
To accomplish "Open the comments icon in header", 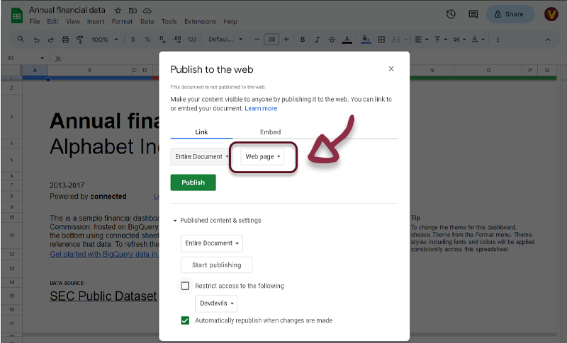I will (473, 14).
